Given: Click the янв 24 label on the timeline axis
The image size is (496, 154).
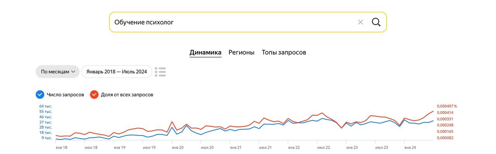Looking at the screenshot, I should (410, 147).
